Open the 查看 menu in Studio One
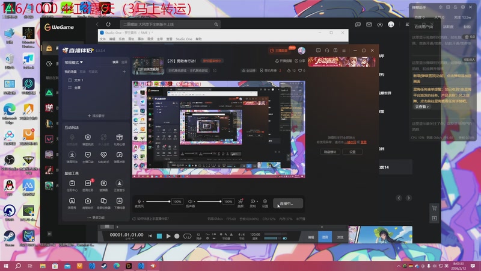The height and width of the screenshot is (271, 481). click(x=170, y=39)
